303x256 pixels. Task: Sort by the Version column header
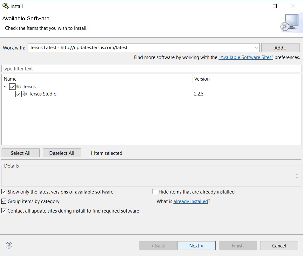[243, 79]
